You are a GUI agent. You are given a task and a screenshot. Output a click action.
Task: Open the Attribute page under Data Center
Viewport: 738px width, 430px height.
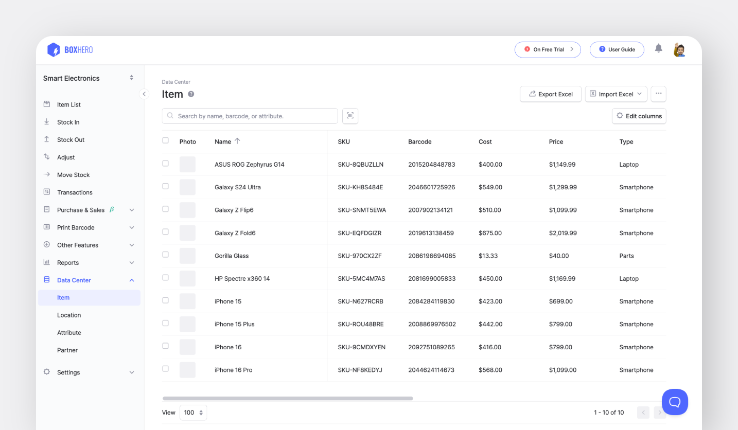pos(69,332)
